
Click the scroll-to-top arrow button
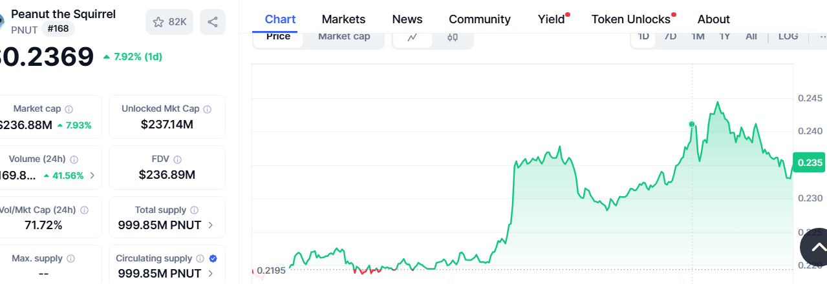point(818,247)
